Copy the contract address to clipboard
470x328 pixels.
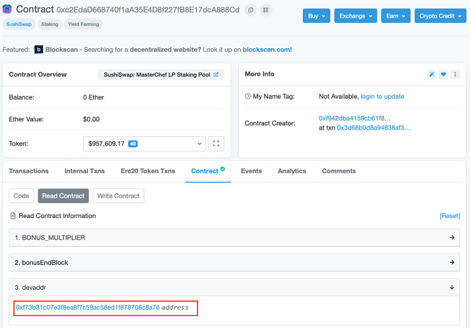coord(251,10)
